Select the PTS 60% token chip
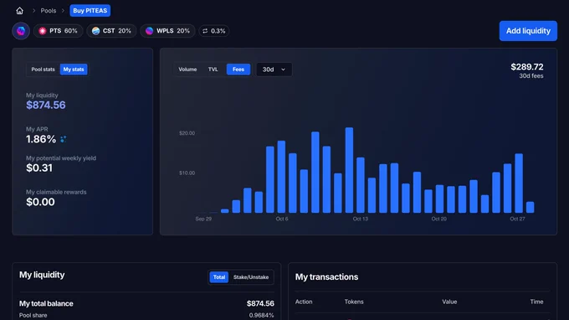This screenshot has height=320, width=569. (59, 31)
